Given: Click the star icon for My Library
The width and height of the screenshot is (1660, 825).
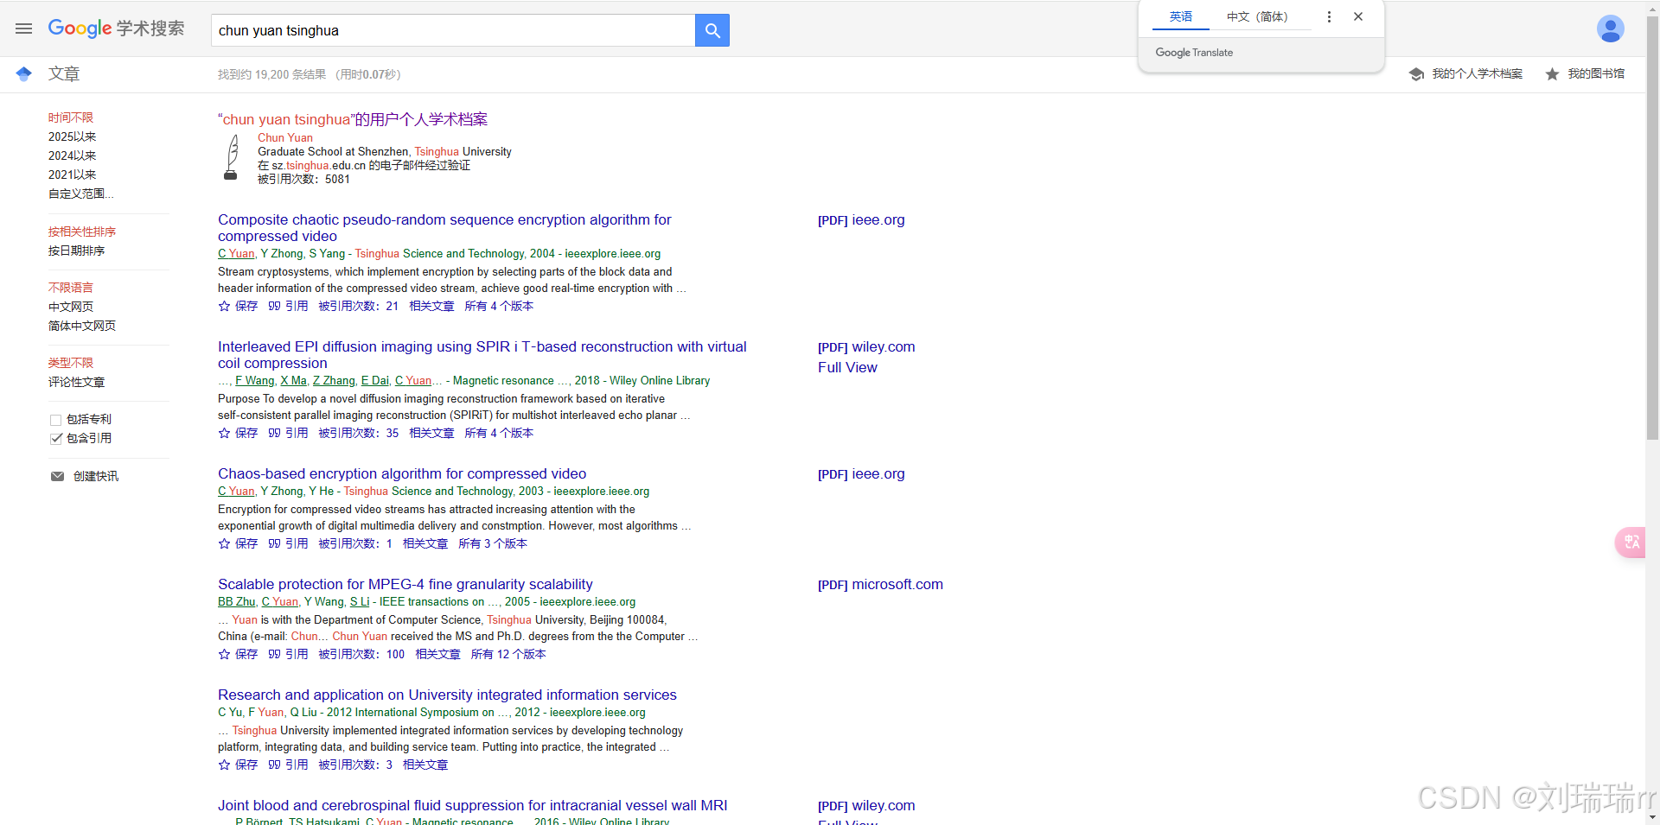Looking at the screenshot, I should click(1552, 74).
